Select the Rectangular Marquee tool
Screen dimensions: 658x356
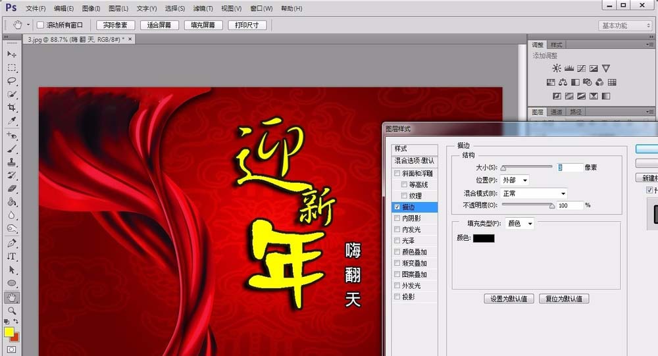tap(12, 68)
